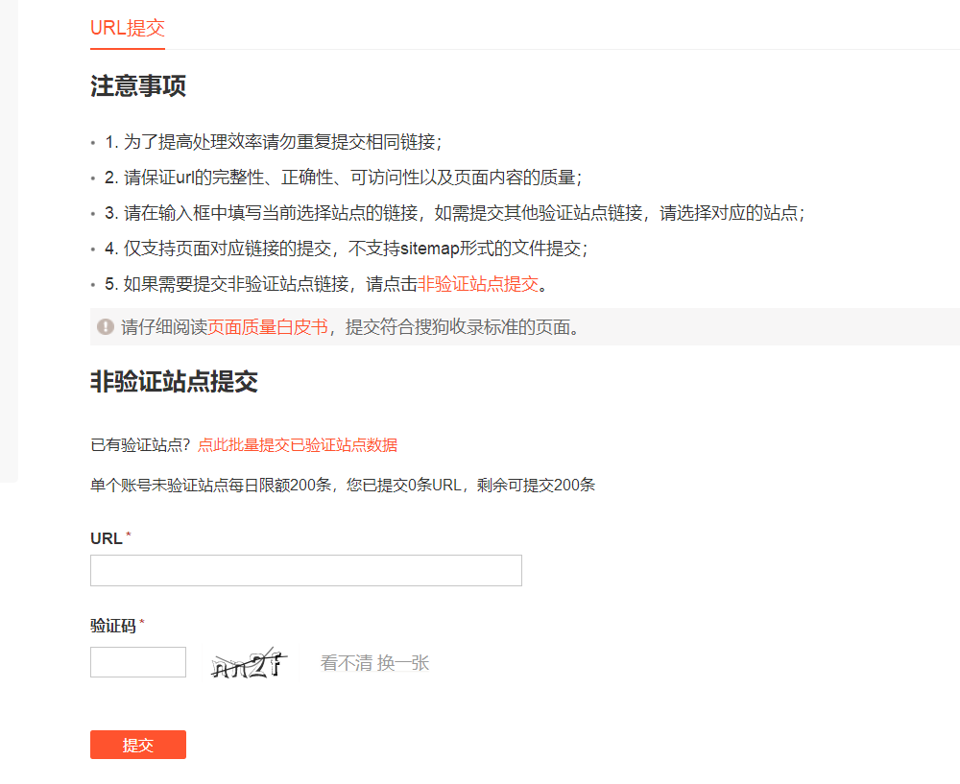The height and width of the screenshot is (784, 960).
Task: Open the 页面质量白皮书 link
Action: (268, 327)
